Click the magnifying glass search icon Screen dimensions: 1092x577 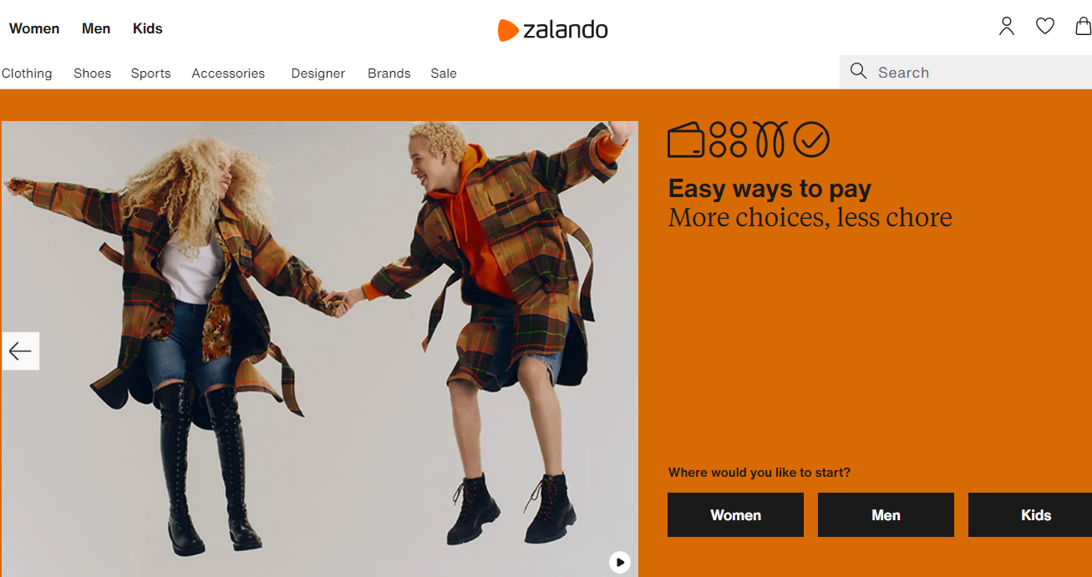click(x=858, y=72)
